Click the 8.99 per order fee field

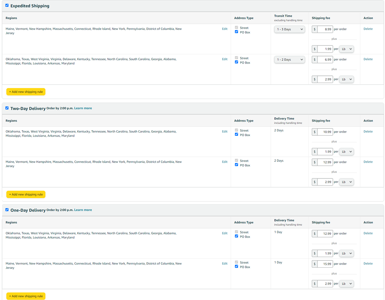click(325, 29)
